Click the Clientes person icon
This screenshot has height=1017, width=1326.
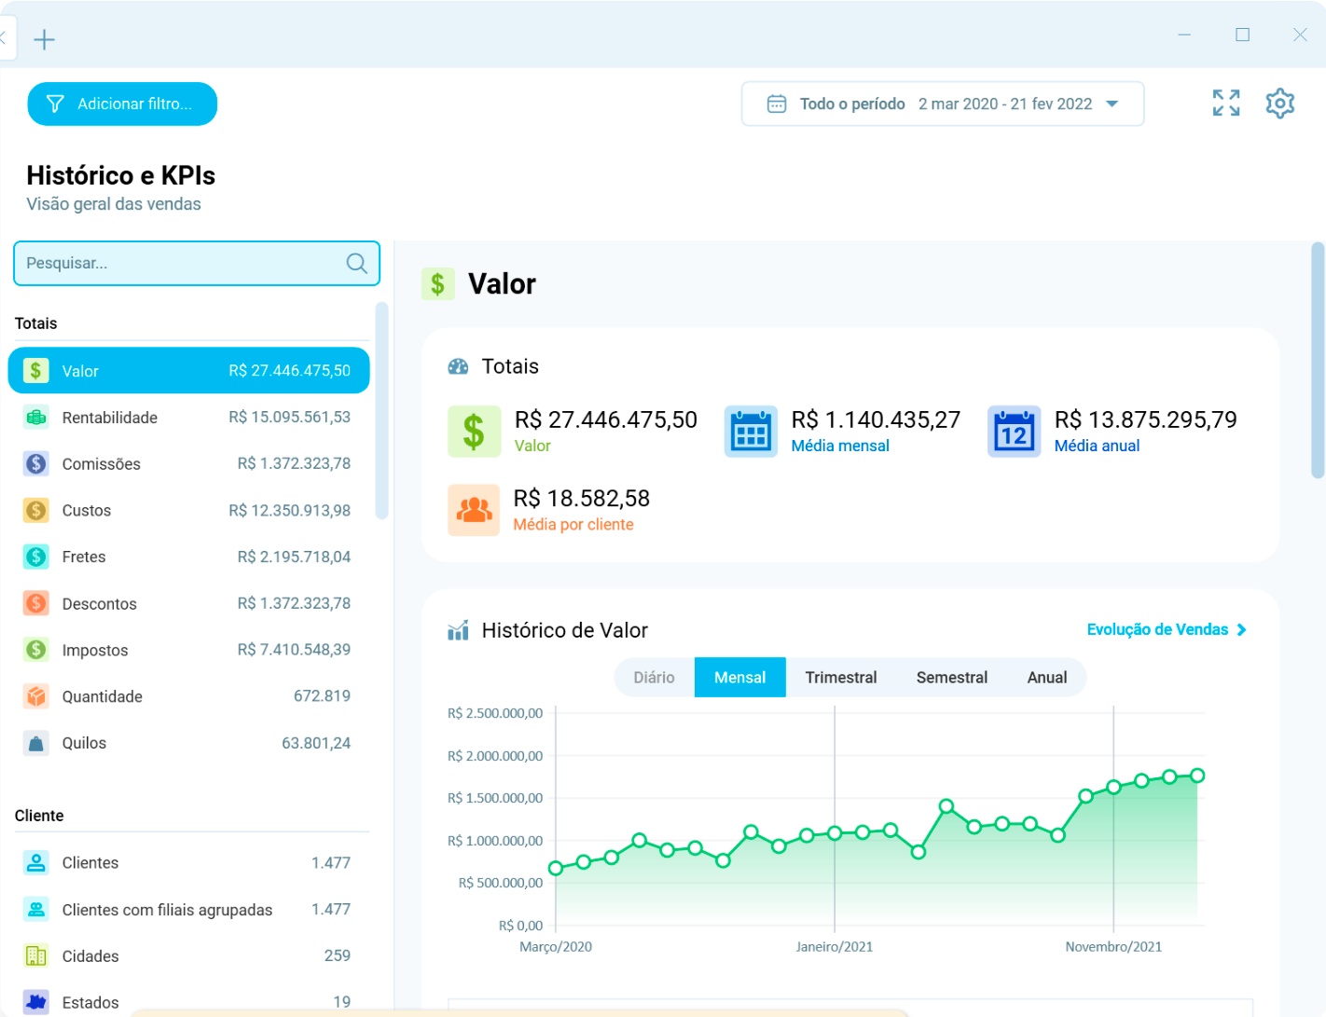(35, 862)
